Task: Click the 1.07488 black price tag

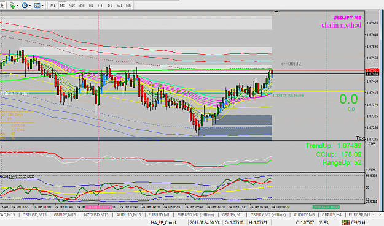Action: click(x=372, y=74)
